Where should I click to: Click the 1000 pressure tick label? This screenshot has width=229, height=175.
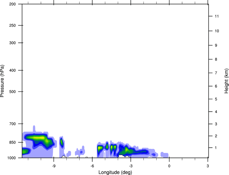coord(12,158)
